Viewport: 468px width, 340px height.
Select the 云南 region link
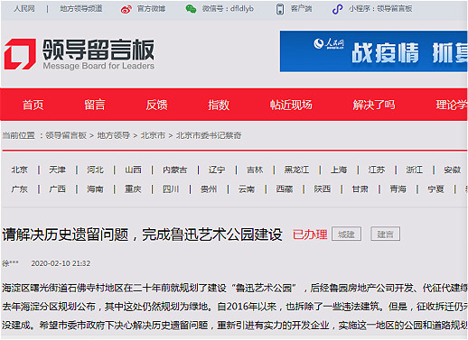pyautogui.click(x=247, y=189)
